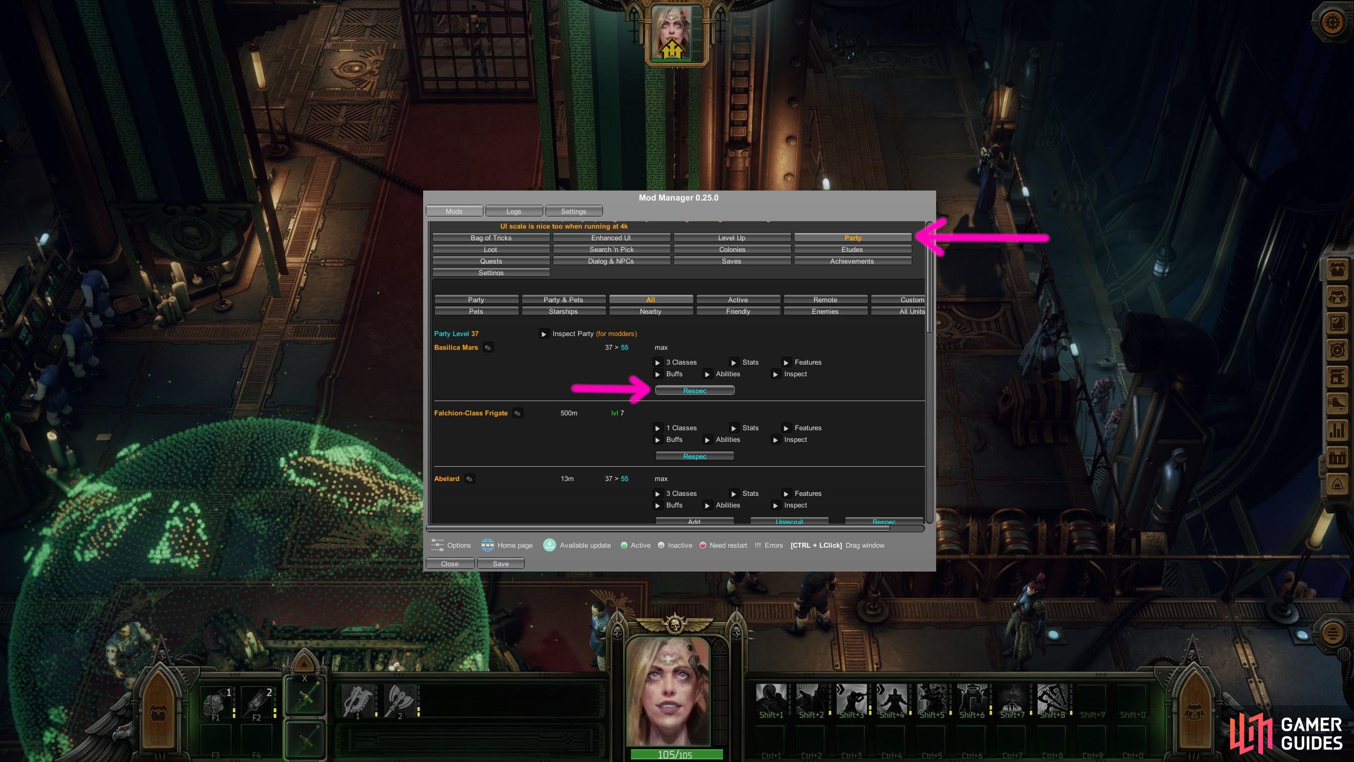Click the Party tab in mod menu
Viewport: 1354px width, 762px height.
(x=851, y=237)
